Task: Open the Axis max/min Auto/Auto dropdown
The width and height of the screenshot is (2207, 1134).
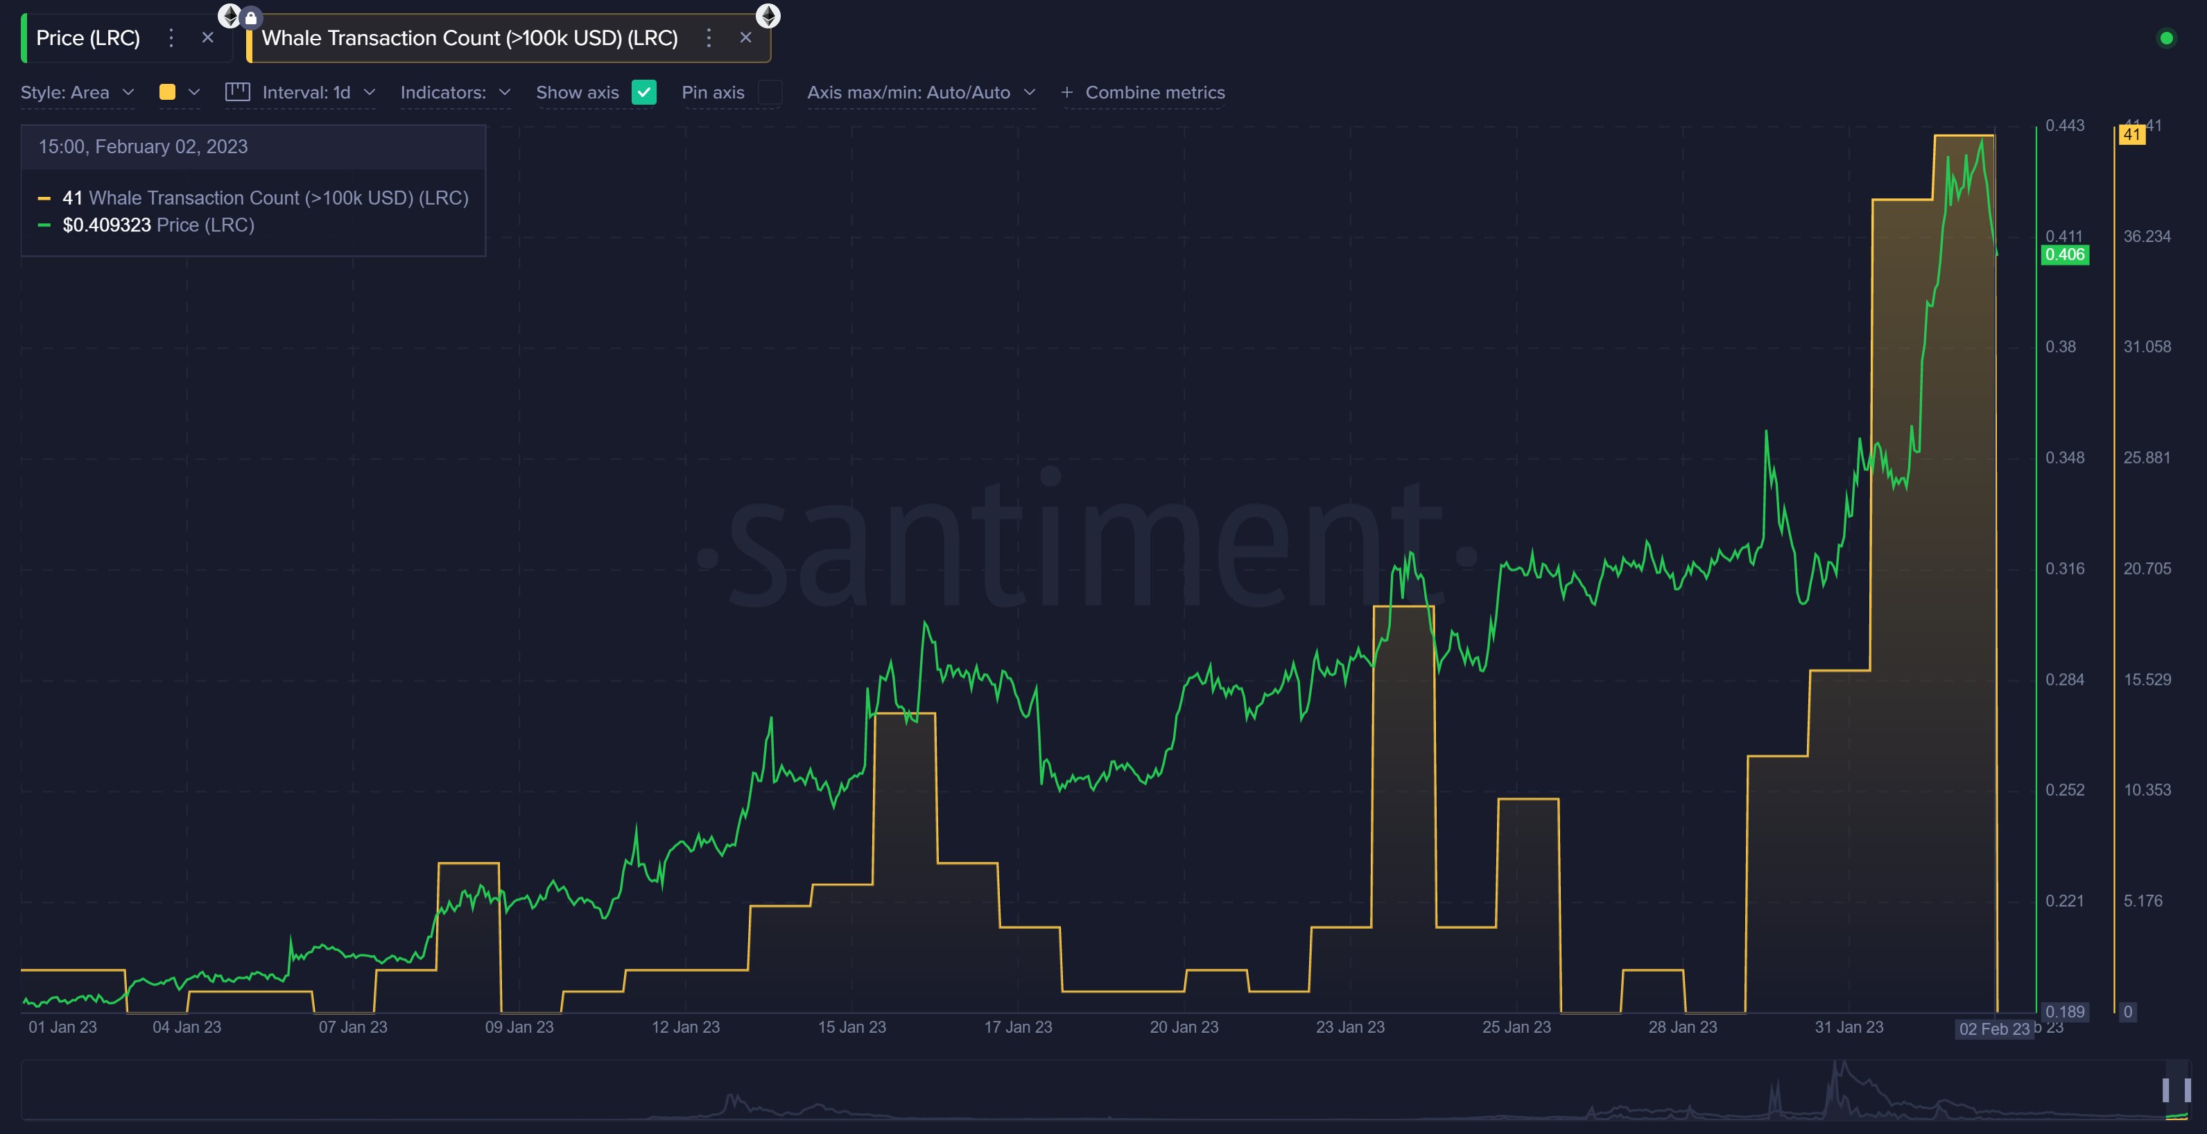Action: click(x=921, y=92)
